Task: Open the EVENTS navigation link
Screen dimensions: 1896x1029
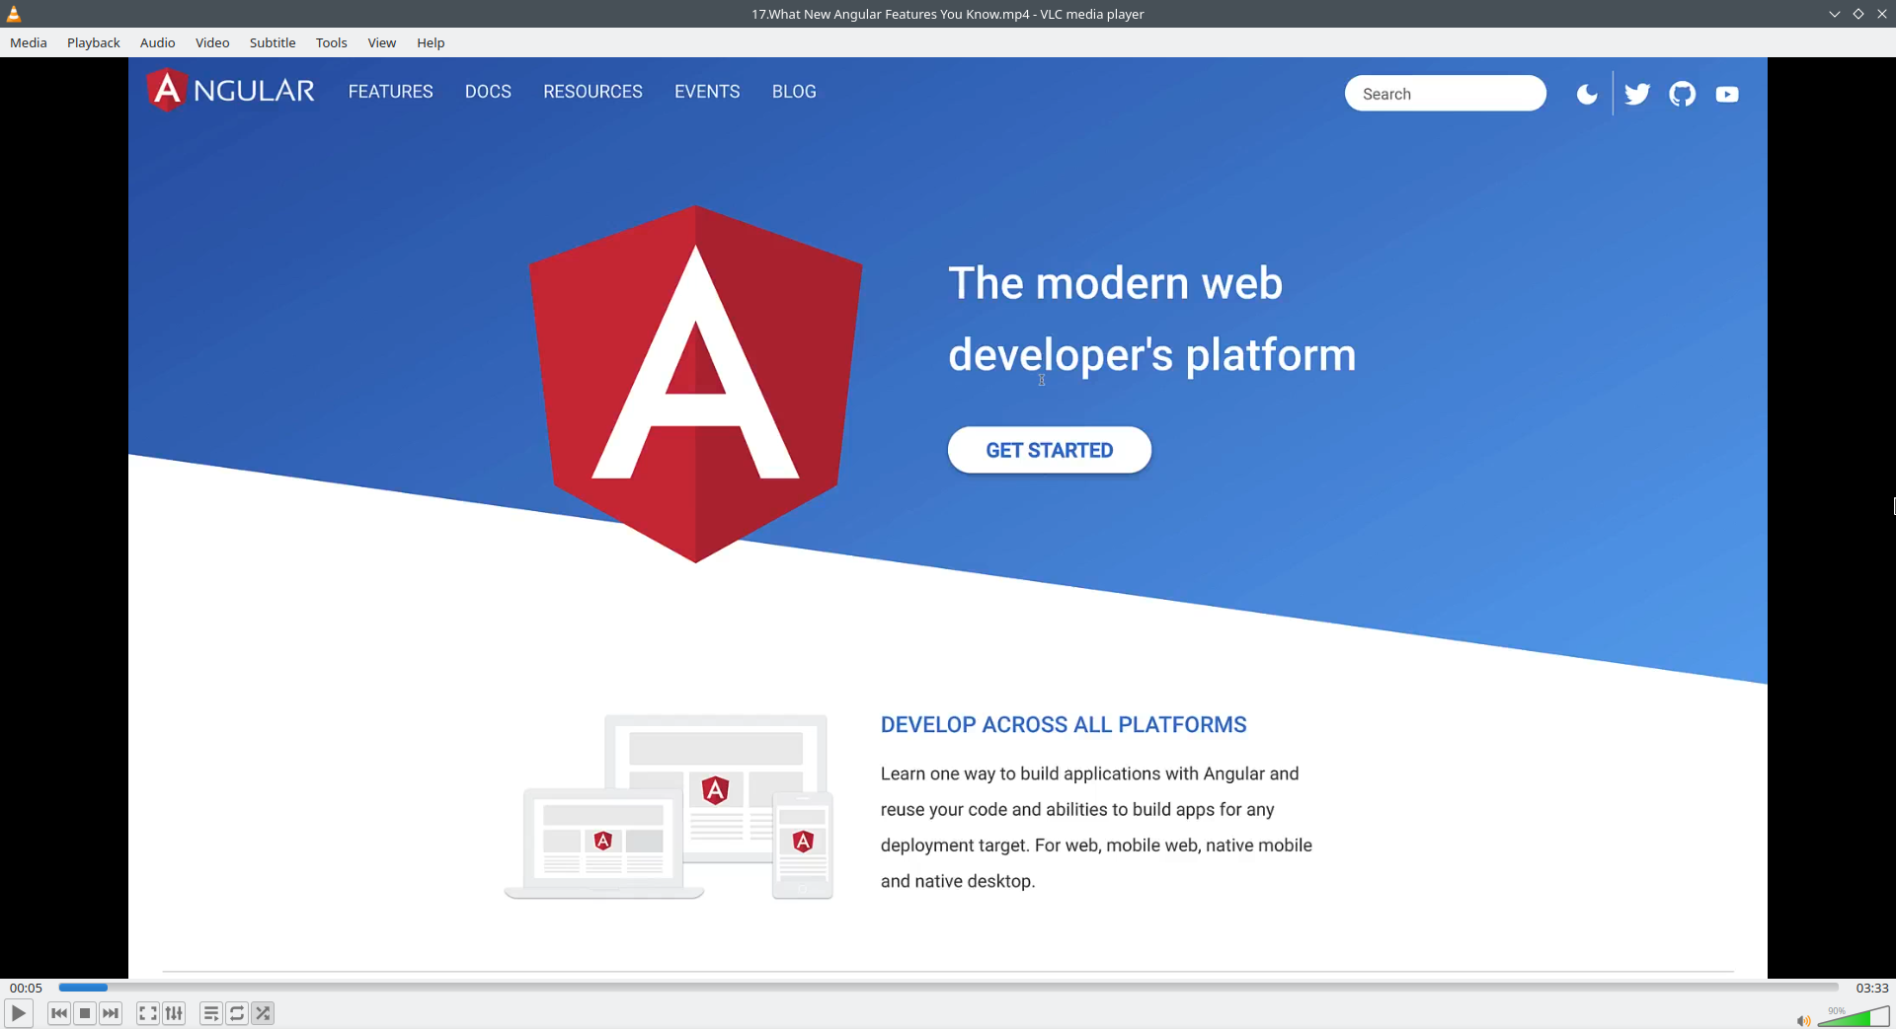Action: pos(707,92)
